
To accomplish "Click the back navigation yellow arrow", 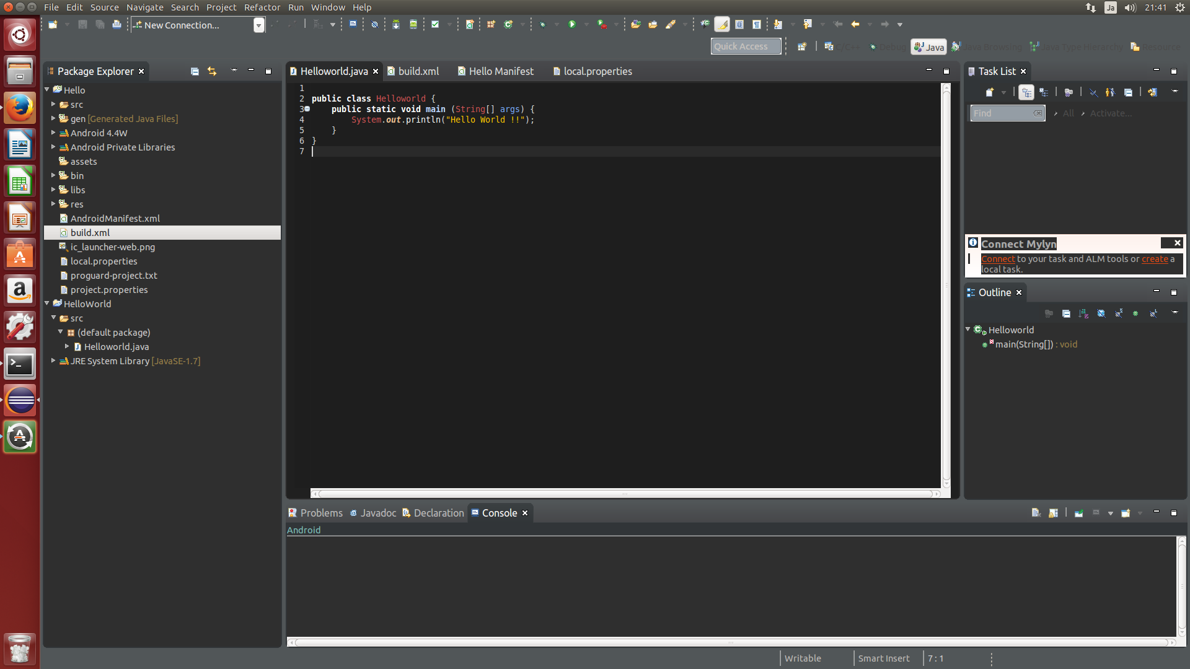I will [855, 24].
